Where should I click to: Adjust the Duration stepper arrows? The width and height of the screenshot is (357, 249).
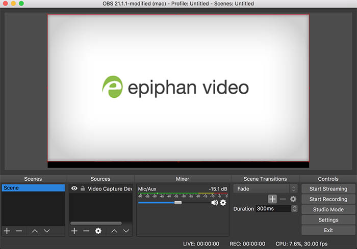pyautogui.click(x=294, y=209)
